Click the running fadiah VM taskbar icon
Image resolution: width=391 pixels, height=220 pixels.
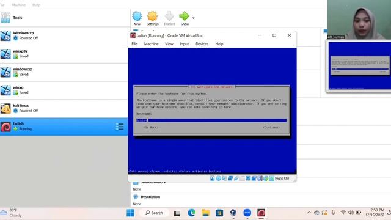click(x=261, y=213)
